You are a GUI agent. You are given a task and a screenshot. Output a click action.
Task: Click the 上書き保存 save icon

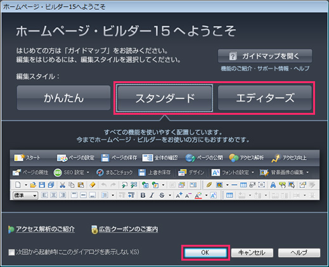(142, 173)
